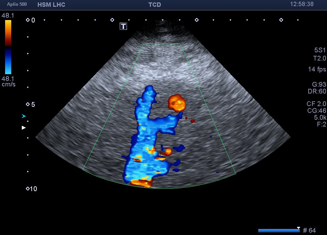Click the '14 fps' frame rate value
The height and width of the screenshot is (235, 327).
(x=317, y=69)
